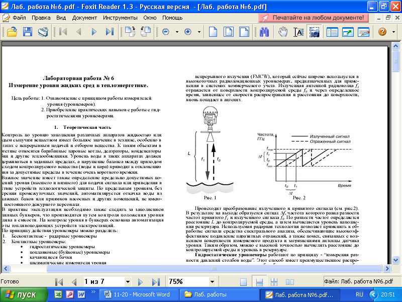Open the Помощь menu

coord(172,18)
